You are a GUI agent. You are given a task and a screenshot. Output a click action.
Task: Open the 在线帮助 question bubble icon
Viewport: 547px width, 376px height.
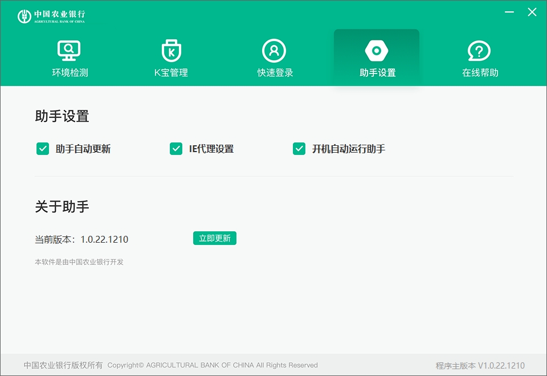coord(479,51)
